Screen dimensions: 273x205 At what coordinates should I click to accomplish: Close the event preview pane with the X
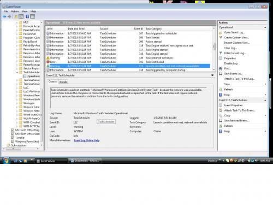tap(212, 75)
